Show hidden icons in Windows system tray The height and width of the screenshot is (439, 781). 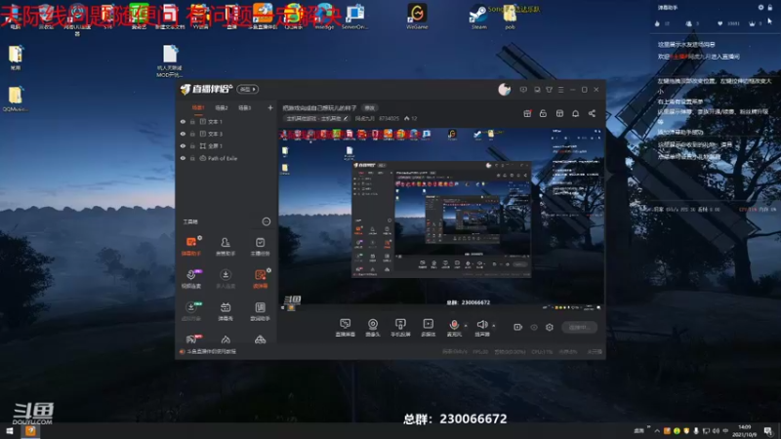(657, 430)
